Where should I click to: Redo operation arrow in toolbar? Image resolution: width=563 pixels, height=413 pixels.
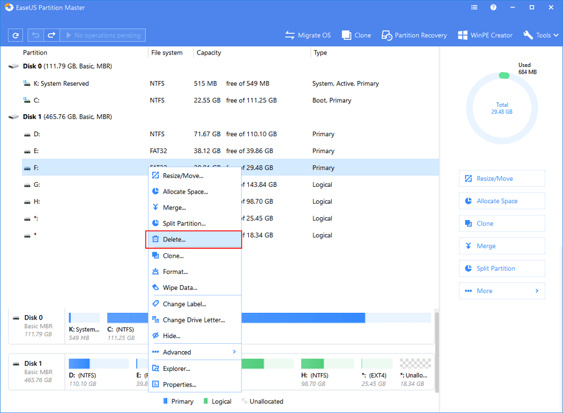[51, 35]
